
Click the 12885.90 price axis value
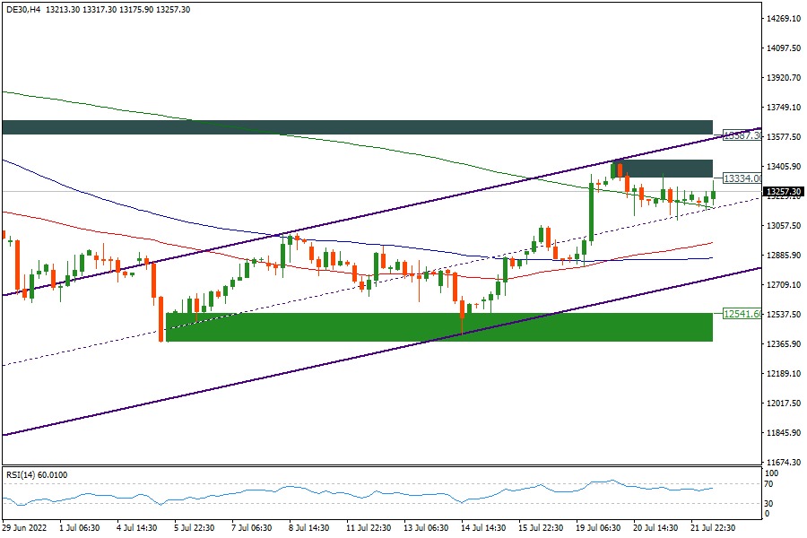[x=783, y=256]
